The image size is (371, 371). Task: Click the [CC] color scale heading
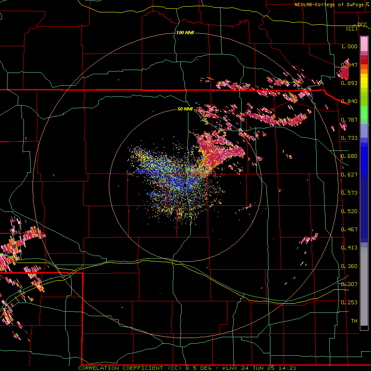click(352, 28)
